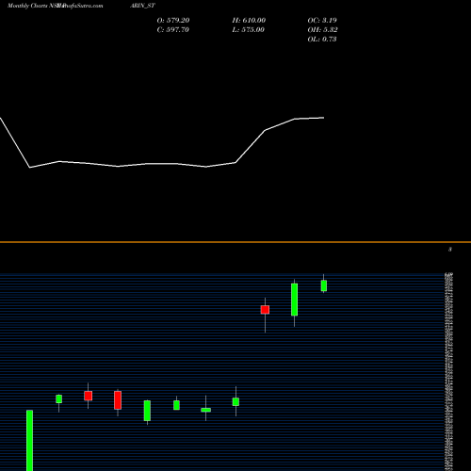The height and width of the screenshot is (471, 471).
Task: Click the tall green candle before the latest
Action: (294, 300)
